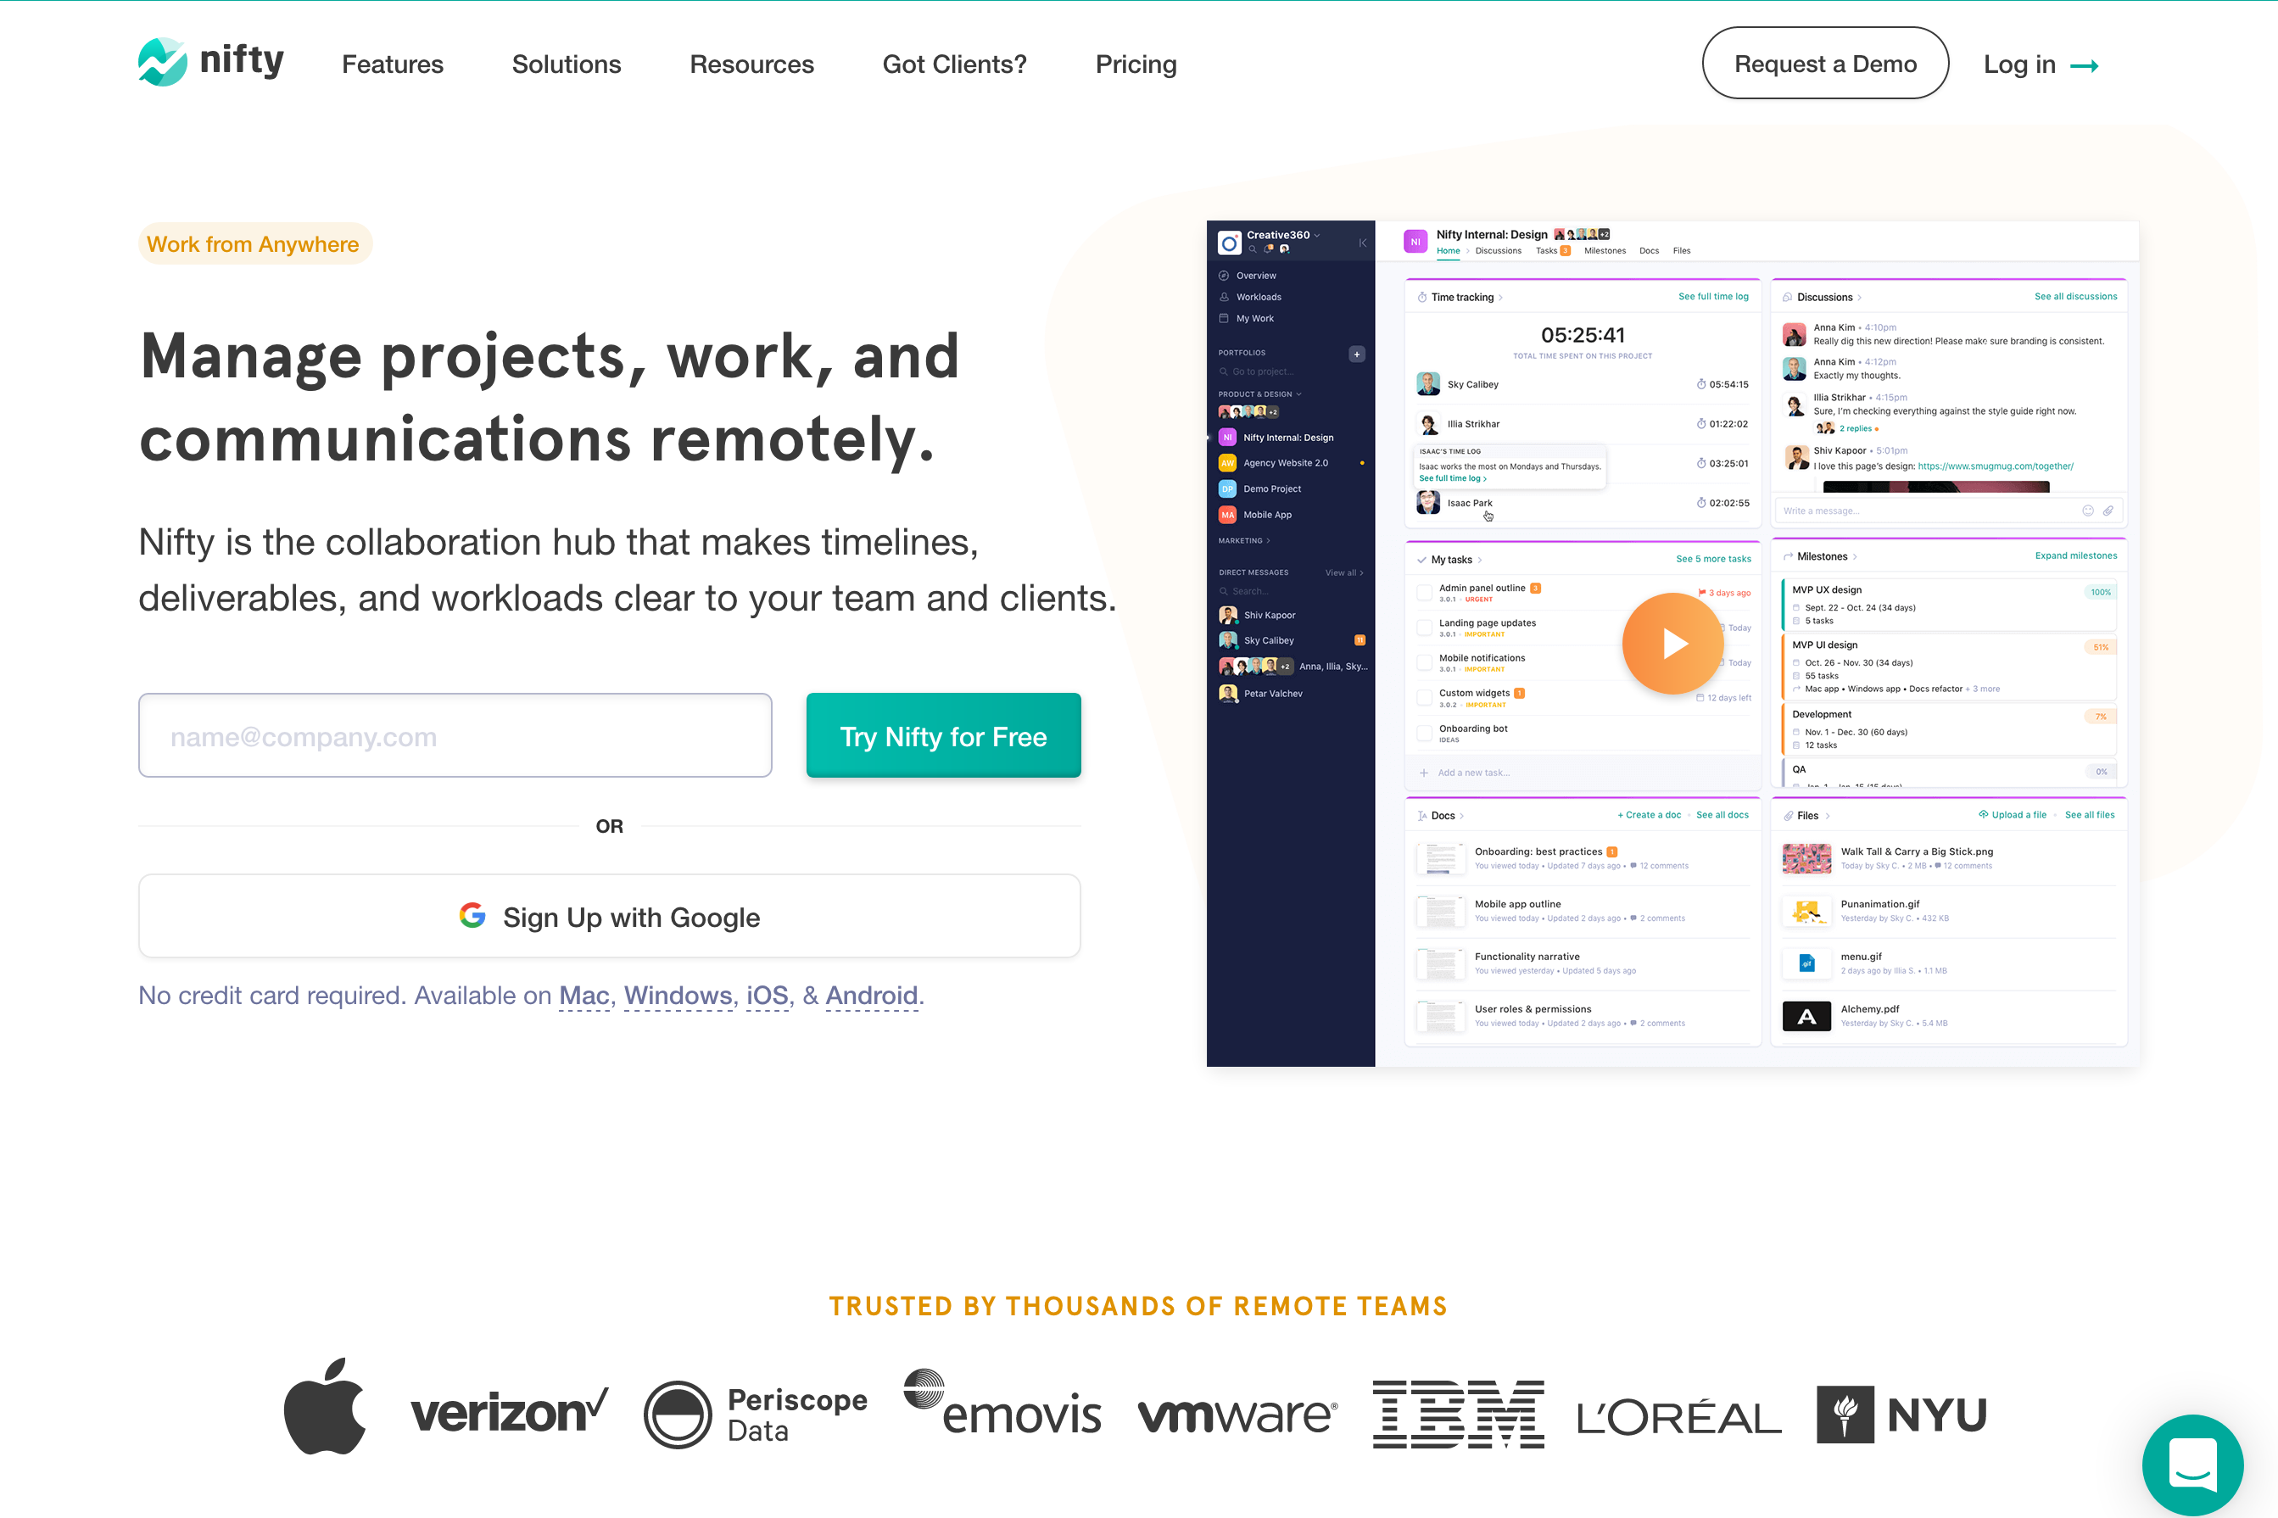This screenshot has width=2278, height=1518.
Task: Select the Mobile App project icon
Action: tap(1227, 515)
